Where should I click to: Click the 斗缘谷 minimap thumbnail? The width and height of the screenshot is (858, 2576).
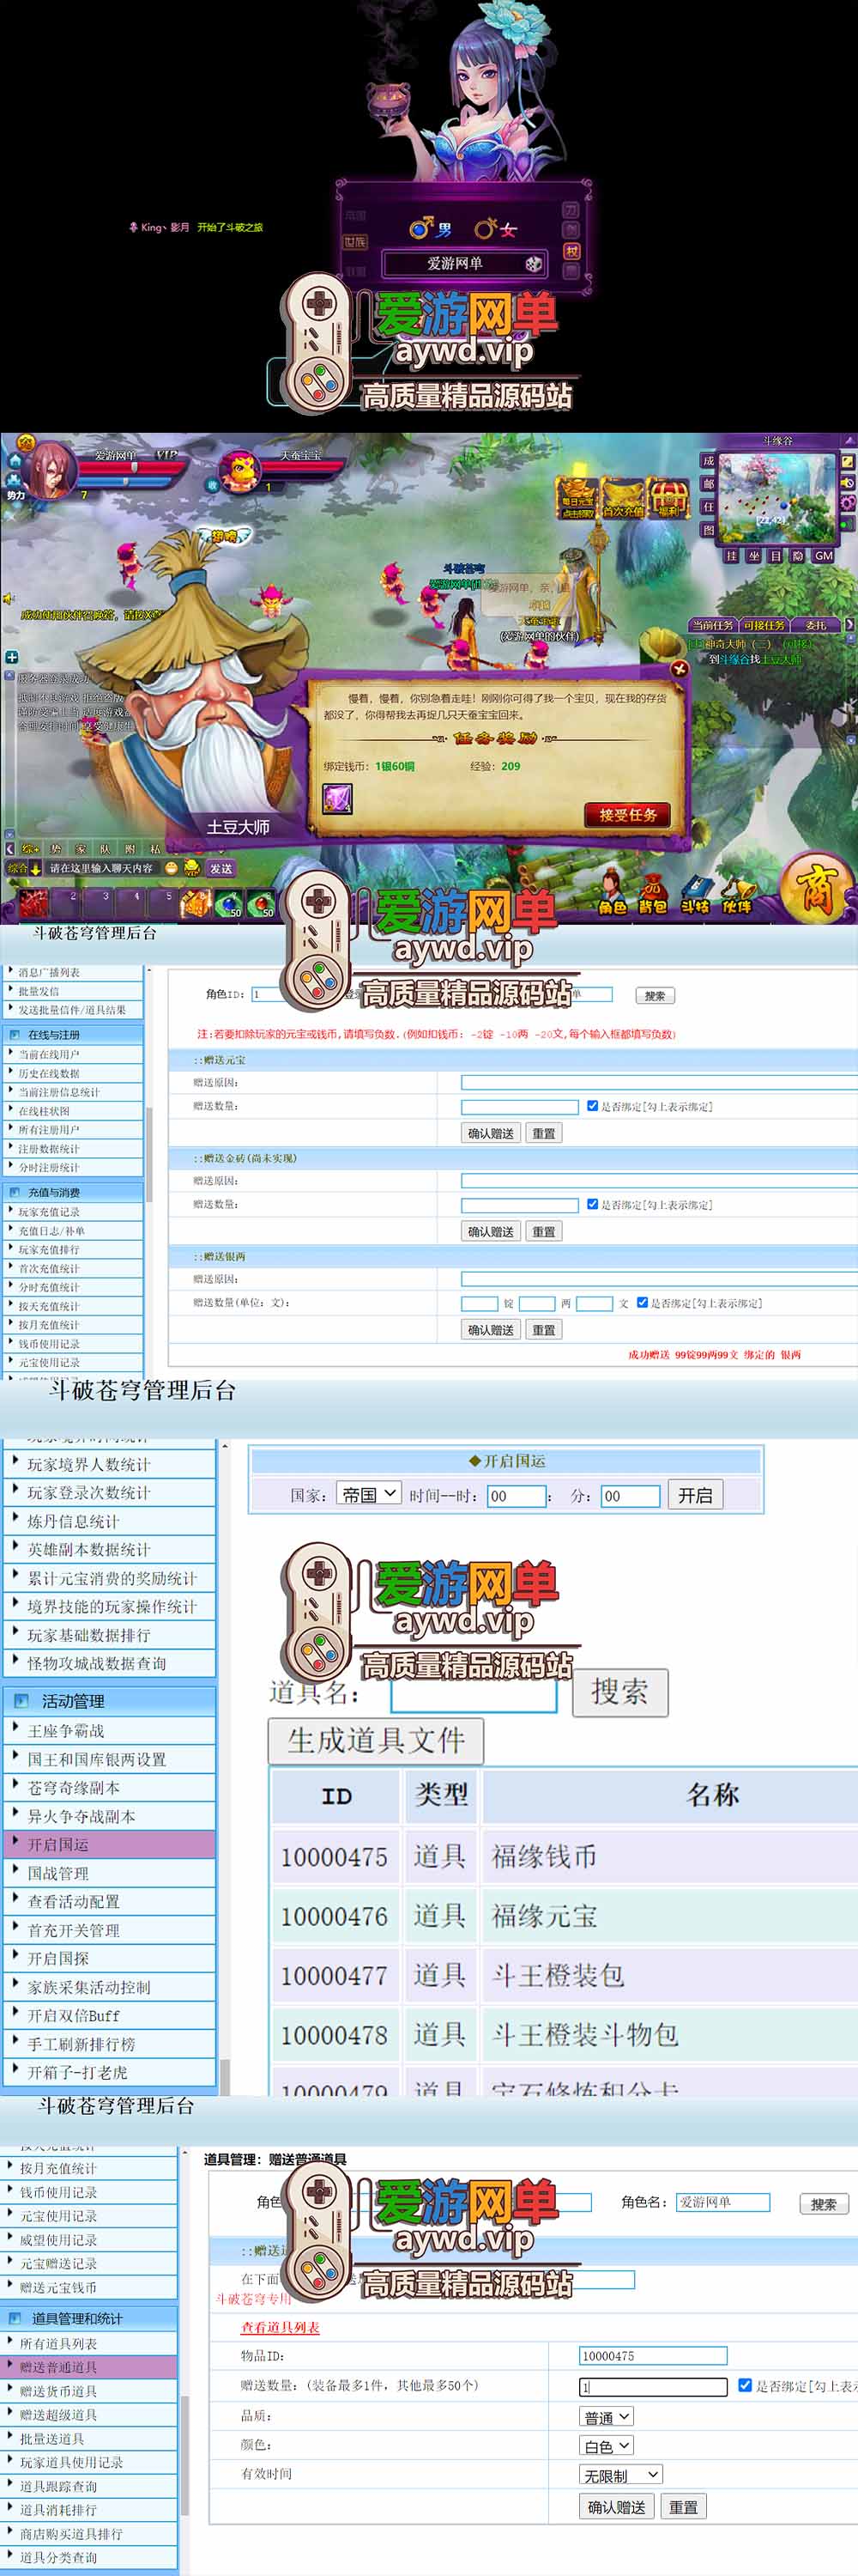pyautogui.click(x=777, y=497)
